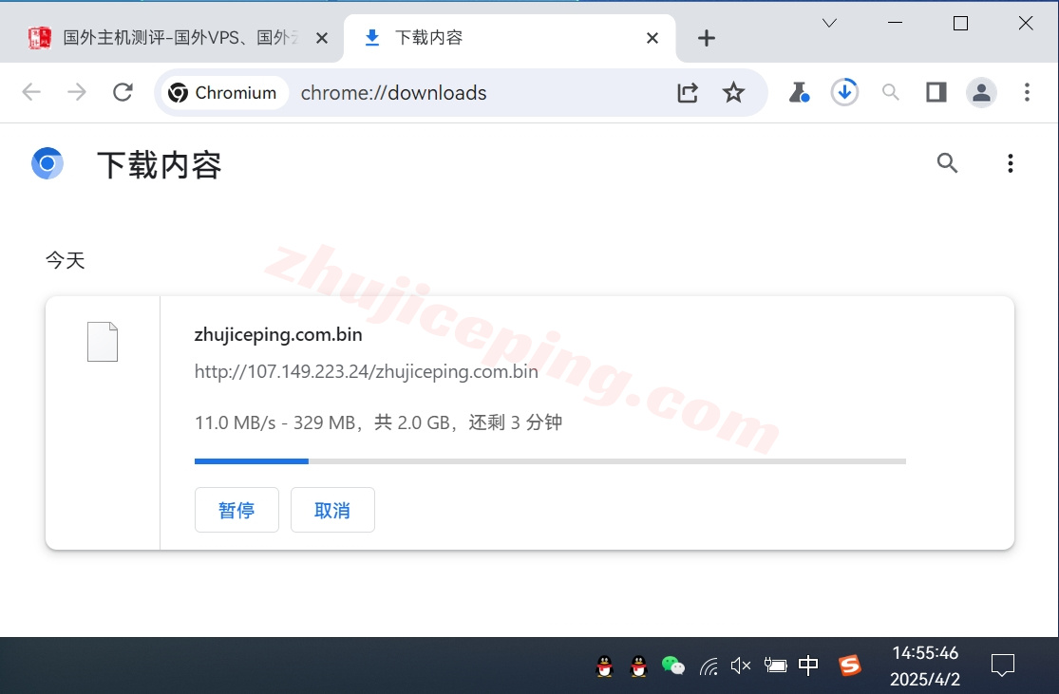This screenshot has height=694, width=1059.
Task: Check the battery power tray icon
Action: coord(775,666)
